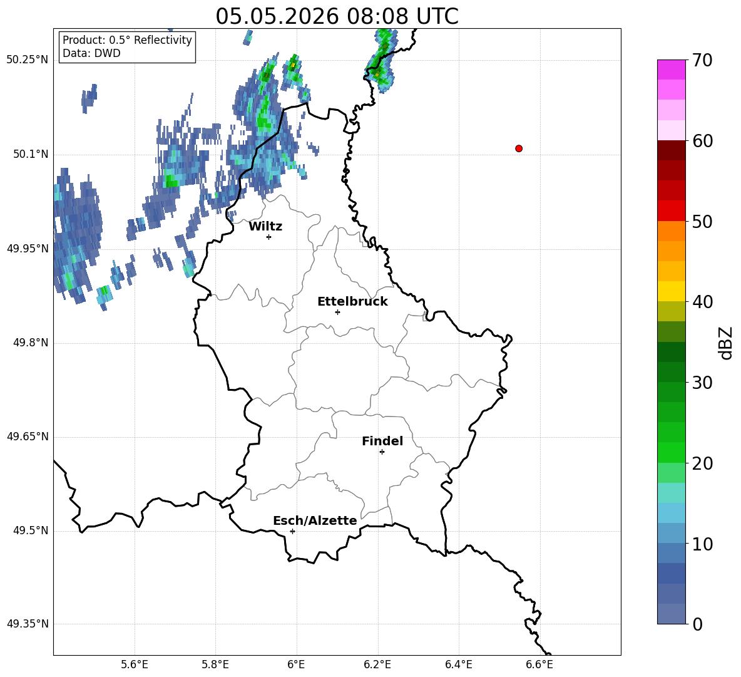Click the yellow 40 dBZ colorbar band
Viewport: 741px width, 677px height.
pyautogui.click(x=671, y=291)
